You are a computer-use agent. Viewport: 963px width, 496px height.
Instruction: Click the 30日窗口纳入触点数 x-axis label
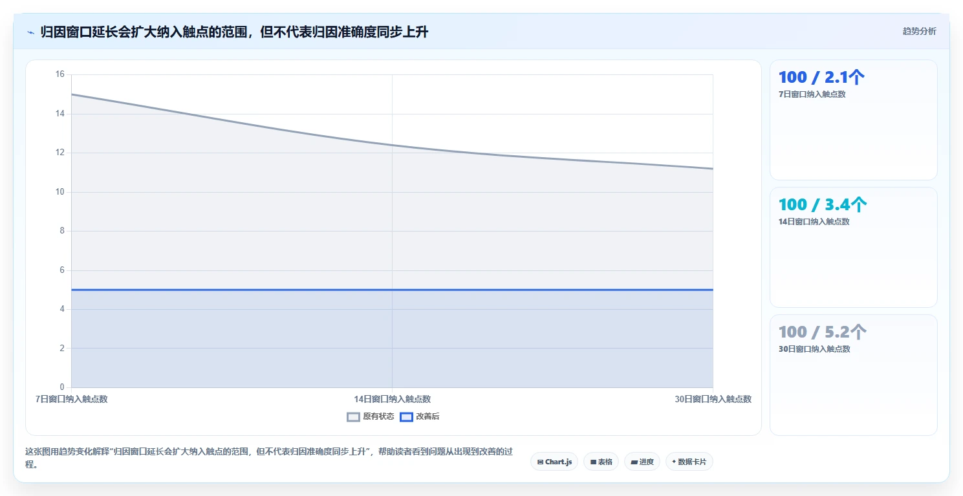coord(713,400)
